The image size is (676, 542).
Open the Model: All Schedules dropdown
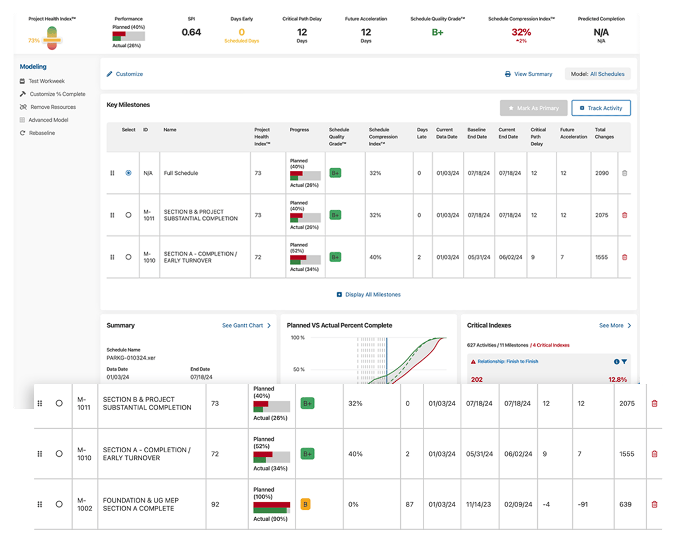[x=598, y=74]
